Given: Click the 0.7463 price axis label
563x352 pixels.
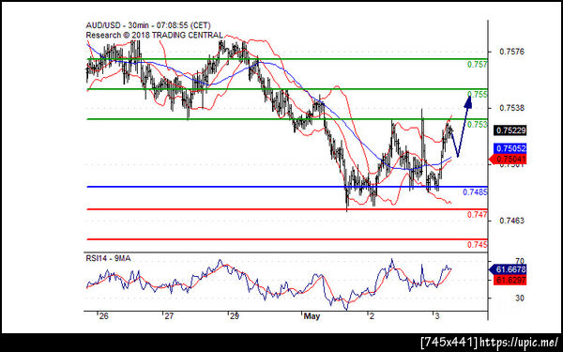Looking at the screenshot, I should [511, 221].
